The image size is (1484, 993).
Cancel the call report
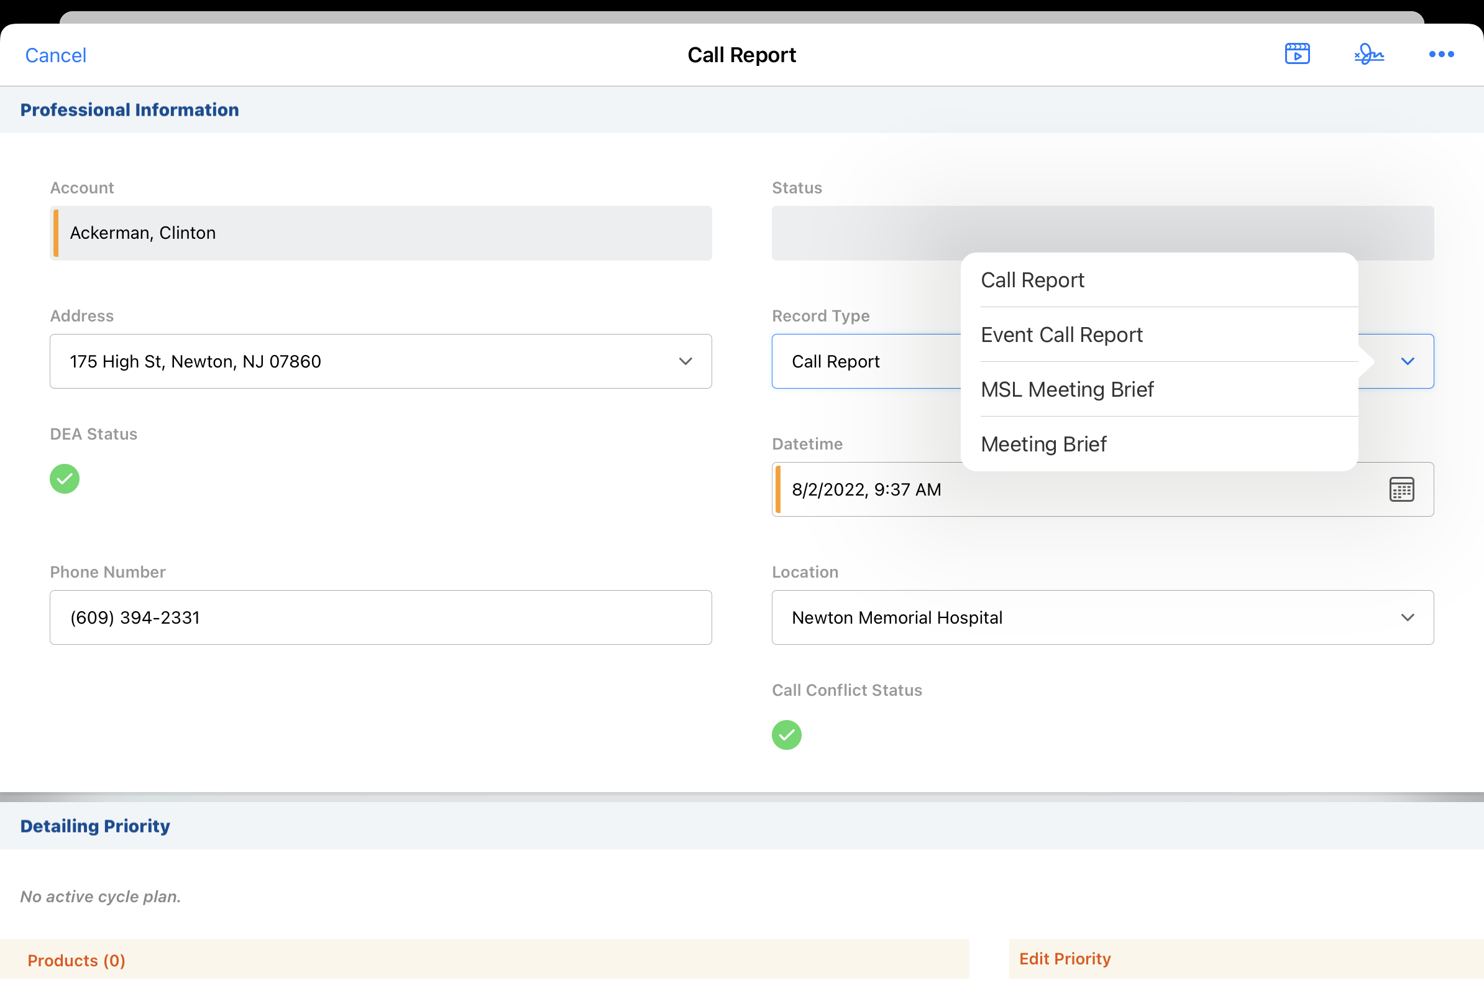tap(56, 55)
